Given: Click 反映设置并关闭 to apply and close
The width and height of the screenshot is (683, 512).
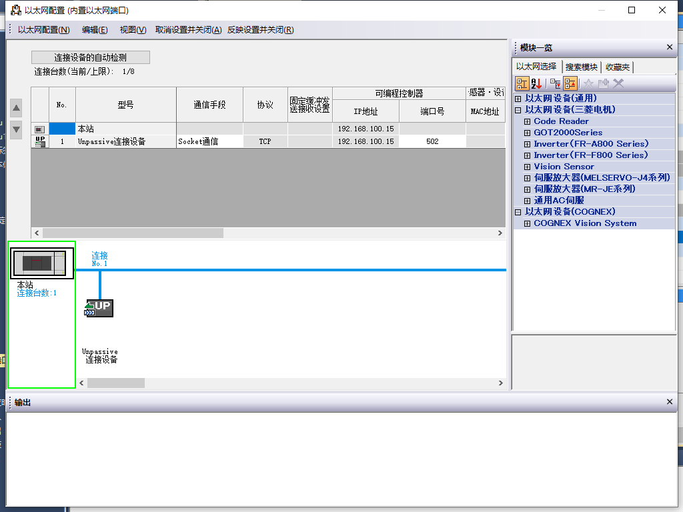Looking at the screenshot, I should click(x=260, y=29).
